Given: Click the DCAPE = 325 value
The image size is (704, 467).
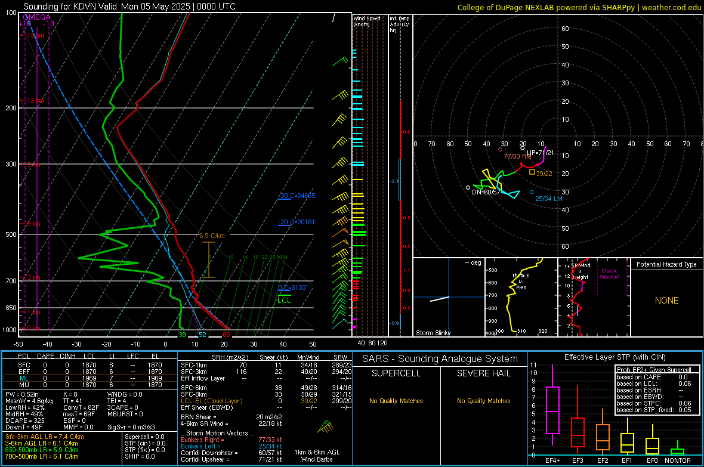Looking at the screenshot, I should pyautogui.click(x=25, y=420).
